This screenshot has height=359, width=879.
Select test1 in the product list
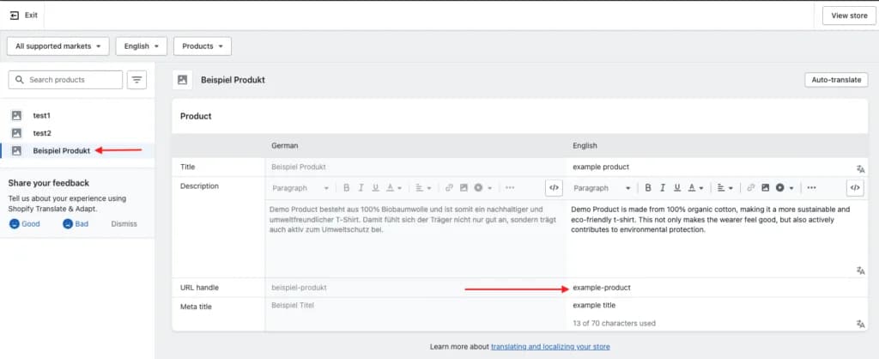pyautogui.click(x=41, y=116)
